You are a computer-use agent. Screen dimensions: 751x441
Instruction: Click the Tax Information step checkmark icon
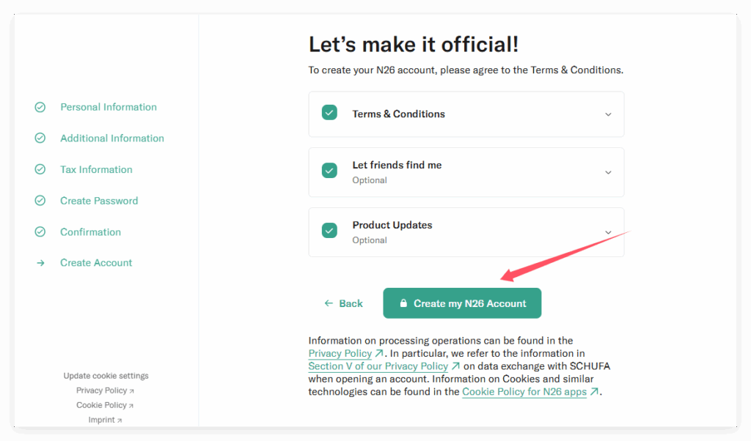click(x=40, y=169)
